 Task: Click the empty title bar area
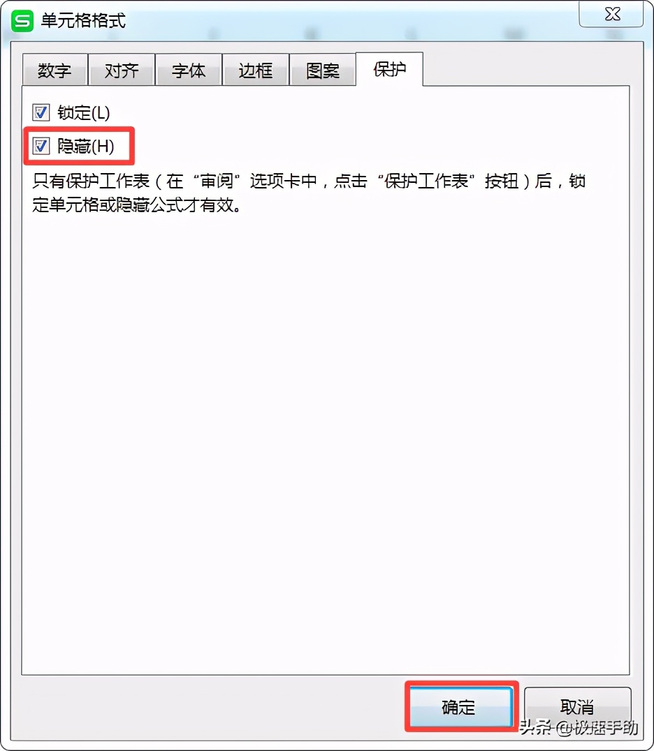350,21
